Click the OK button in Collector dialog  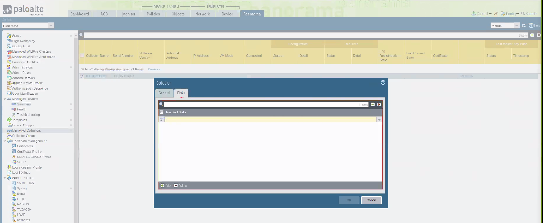coord(349,200)
